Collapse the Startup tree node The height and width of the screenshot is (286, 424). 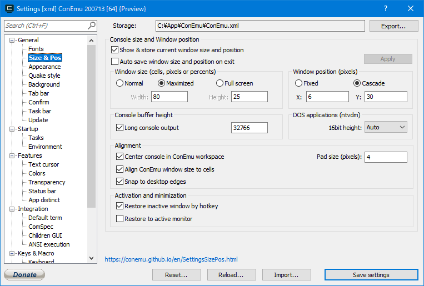point(12,129)
